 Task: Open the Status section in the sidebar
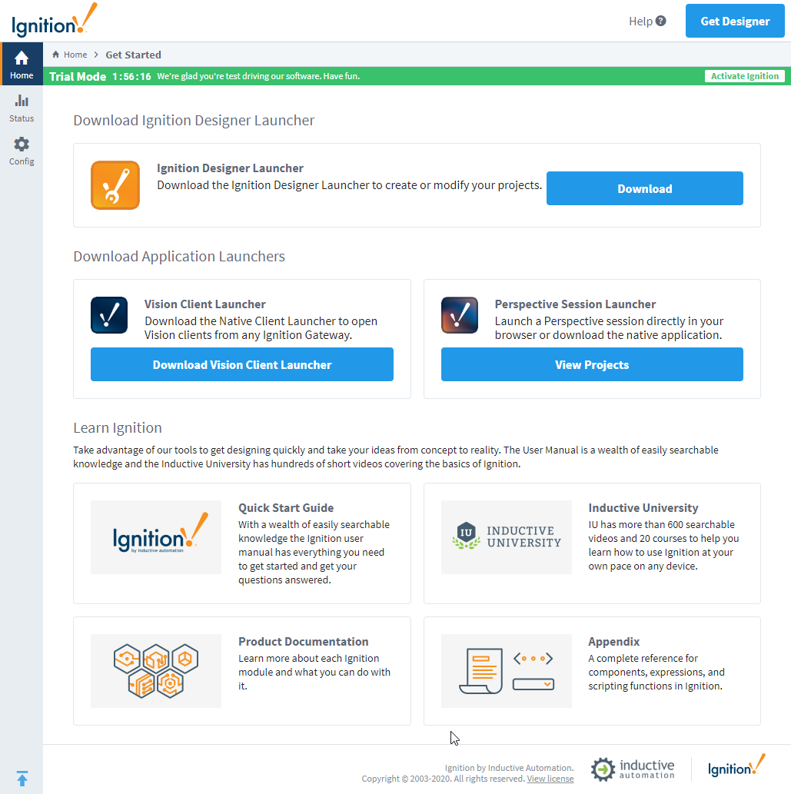pos(22,108)
